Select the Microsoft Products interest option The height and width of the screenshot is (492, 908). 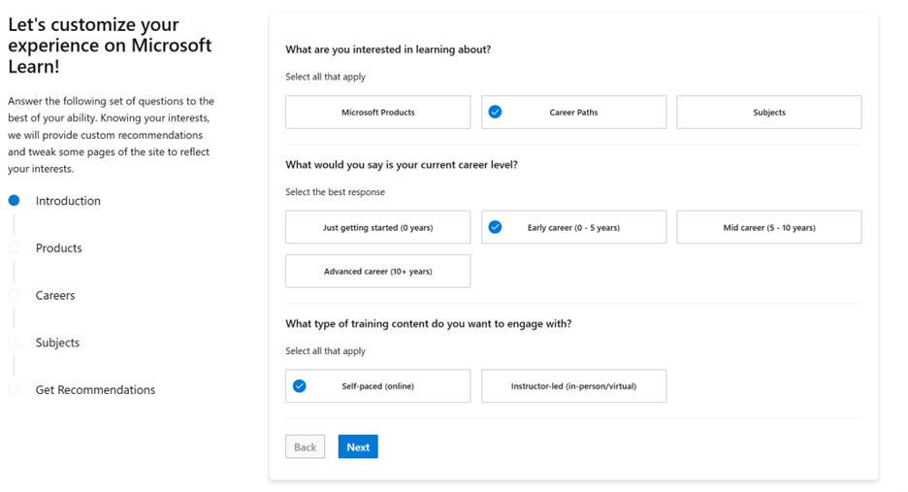pos(377,113)
